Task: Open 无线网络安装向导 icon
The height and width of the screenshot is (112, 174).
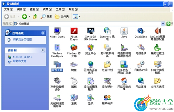Action: coord(57,98)
